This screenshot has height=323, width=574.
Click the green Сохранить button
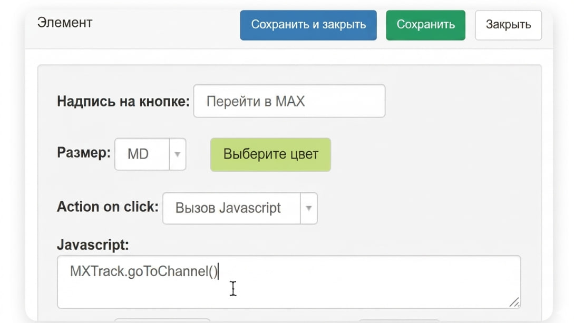pos(425,25)
